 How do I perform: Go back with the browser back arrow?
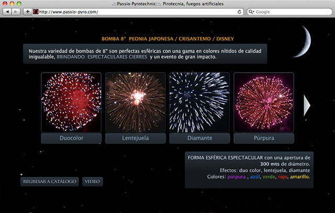coord(7,11)
